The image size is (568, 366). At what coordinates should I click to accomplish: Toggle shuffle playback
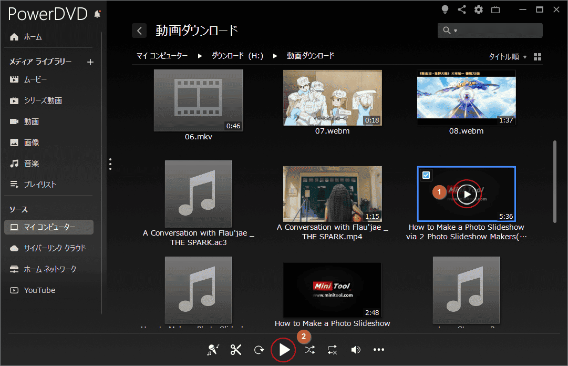pos(309,350)
